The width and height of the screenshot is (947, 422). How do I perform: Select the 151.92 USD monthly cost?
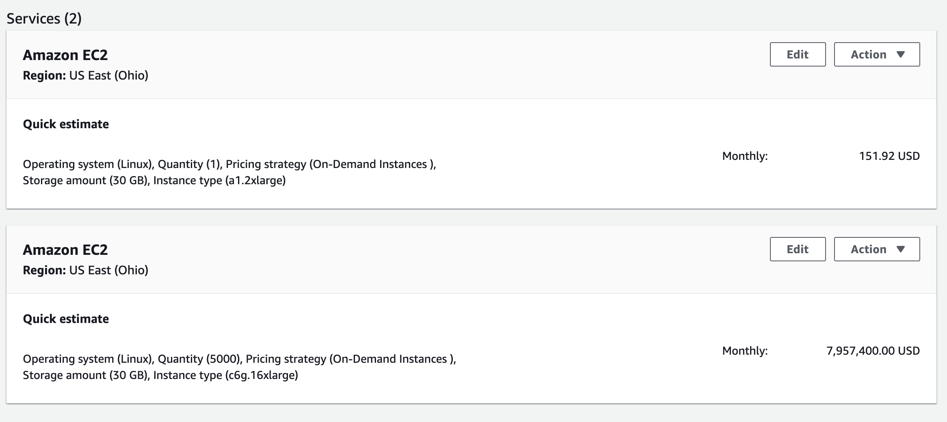pyautogui.click(x=889, y=156)
